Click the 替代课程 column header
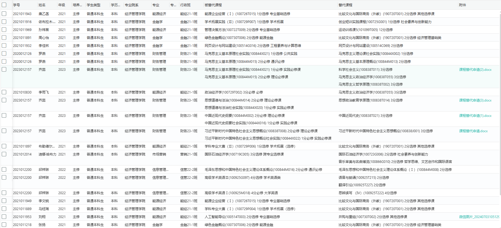Viewport: 501px width, 228px height. point(345,5)
